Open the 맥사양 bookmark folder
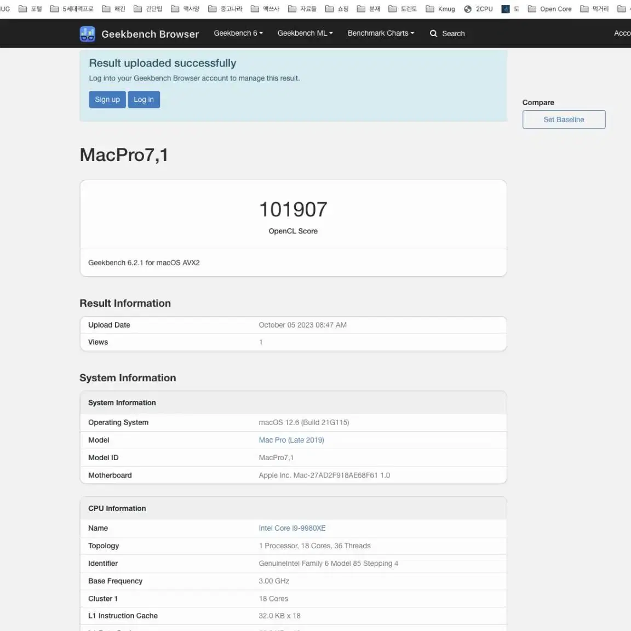Image resolution: width=631 pixels, height=631 pixels. [185, 9]
